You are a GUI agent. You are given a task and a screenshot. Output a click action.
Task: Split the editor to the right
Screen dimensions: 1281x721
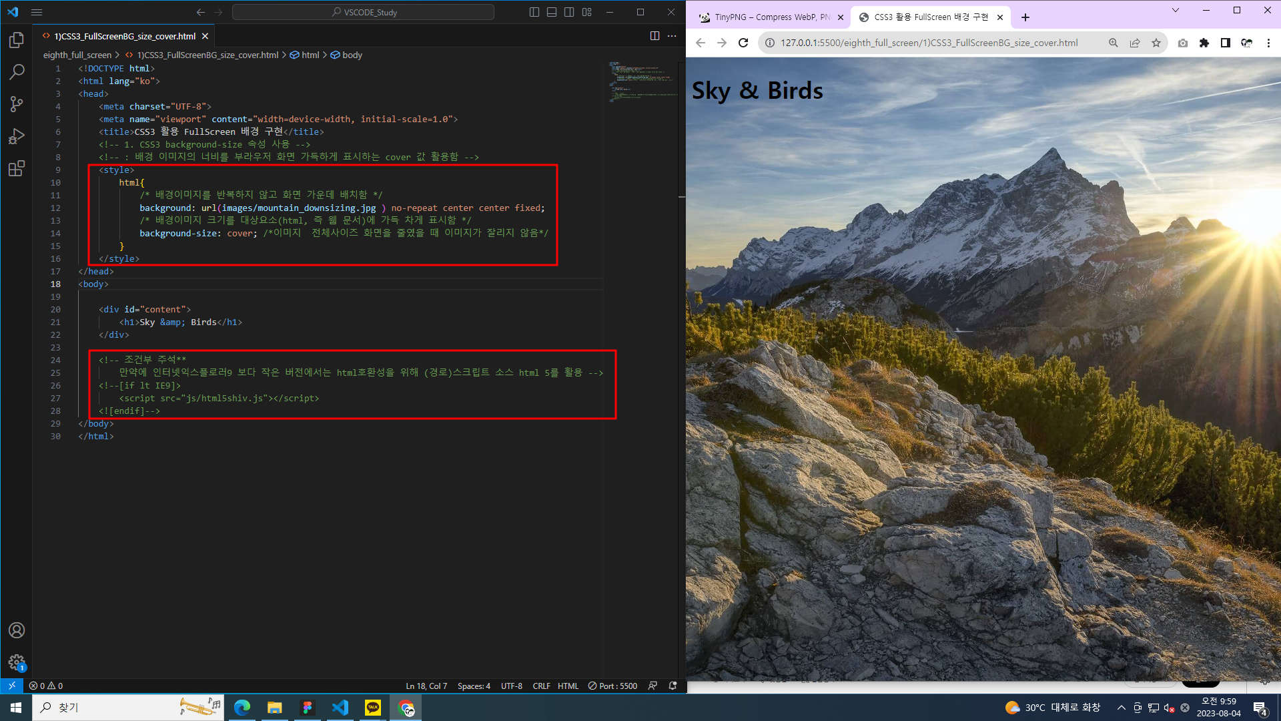pyautogui.click(x=655, y=36)
